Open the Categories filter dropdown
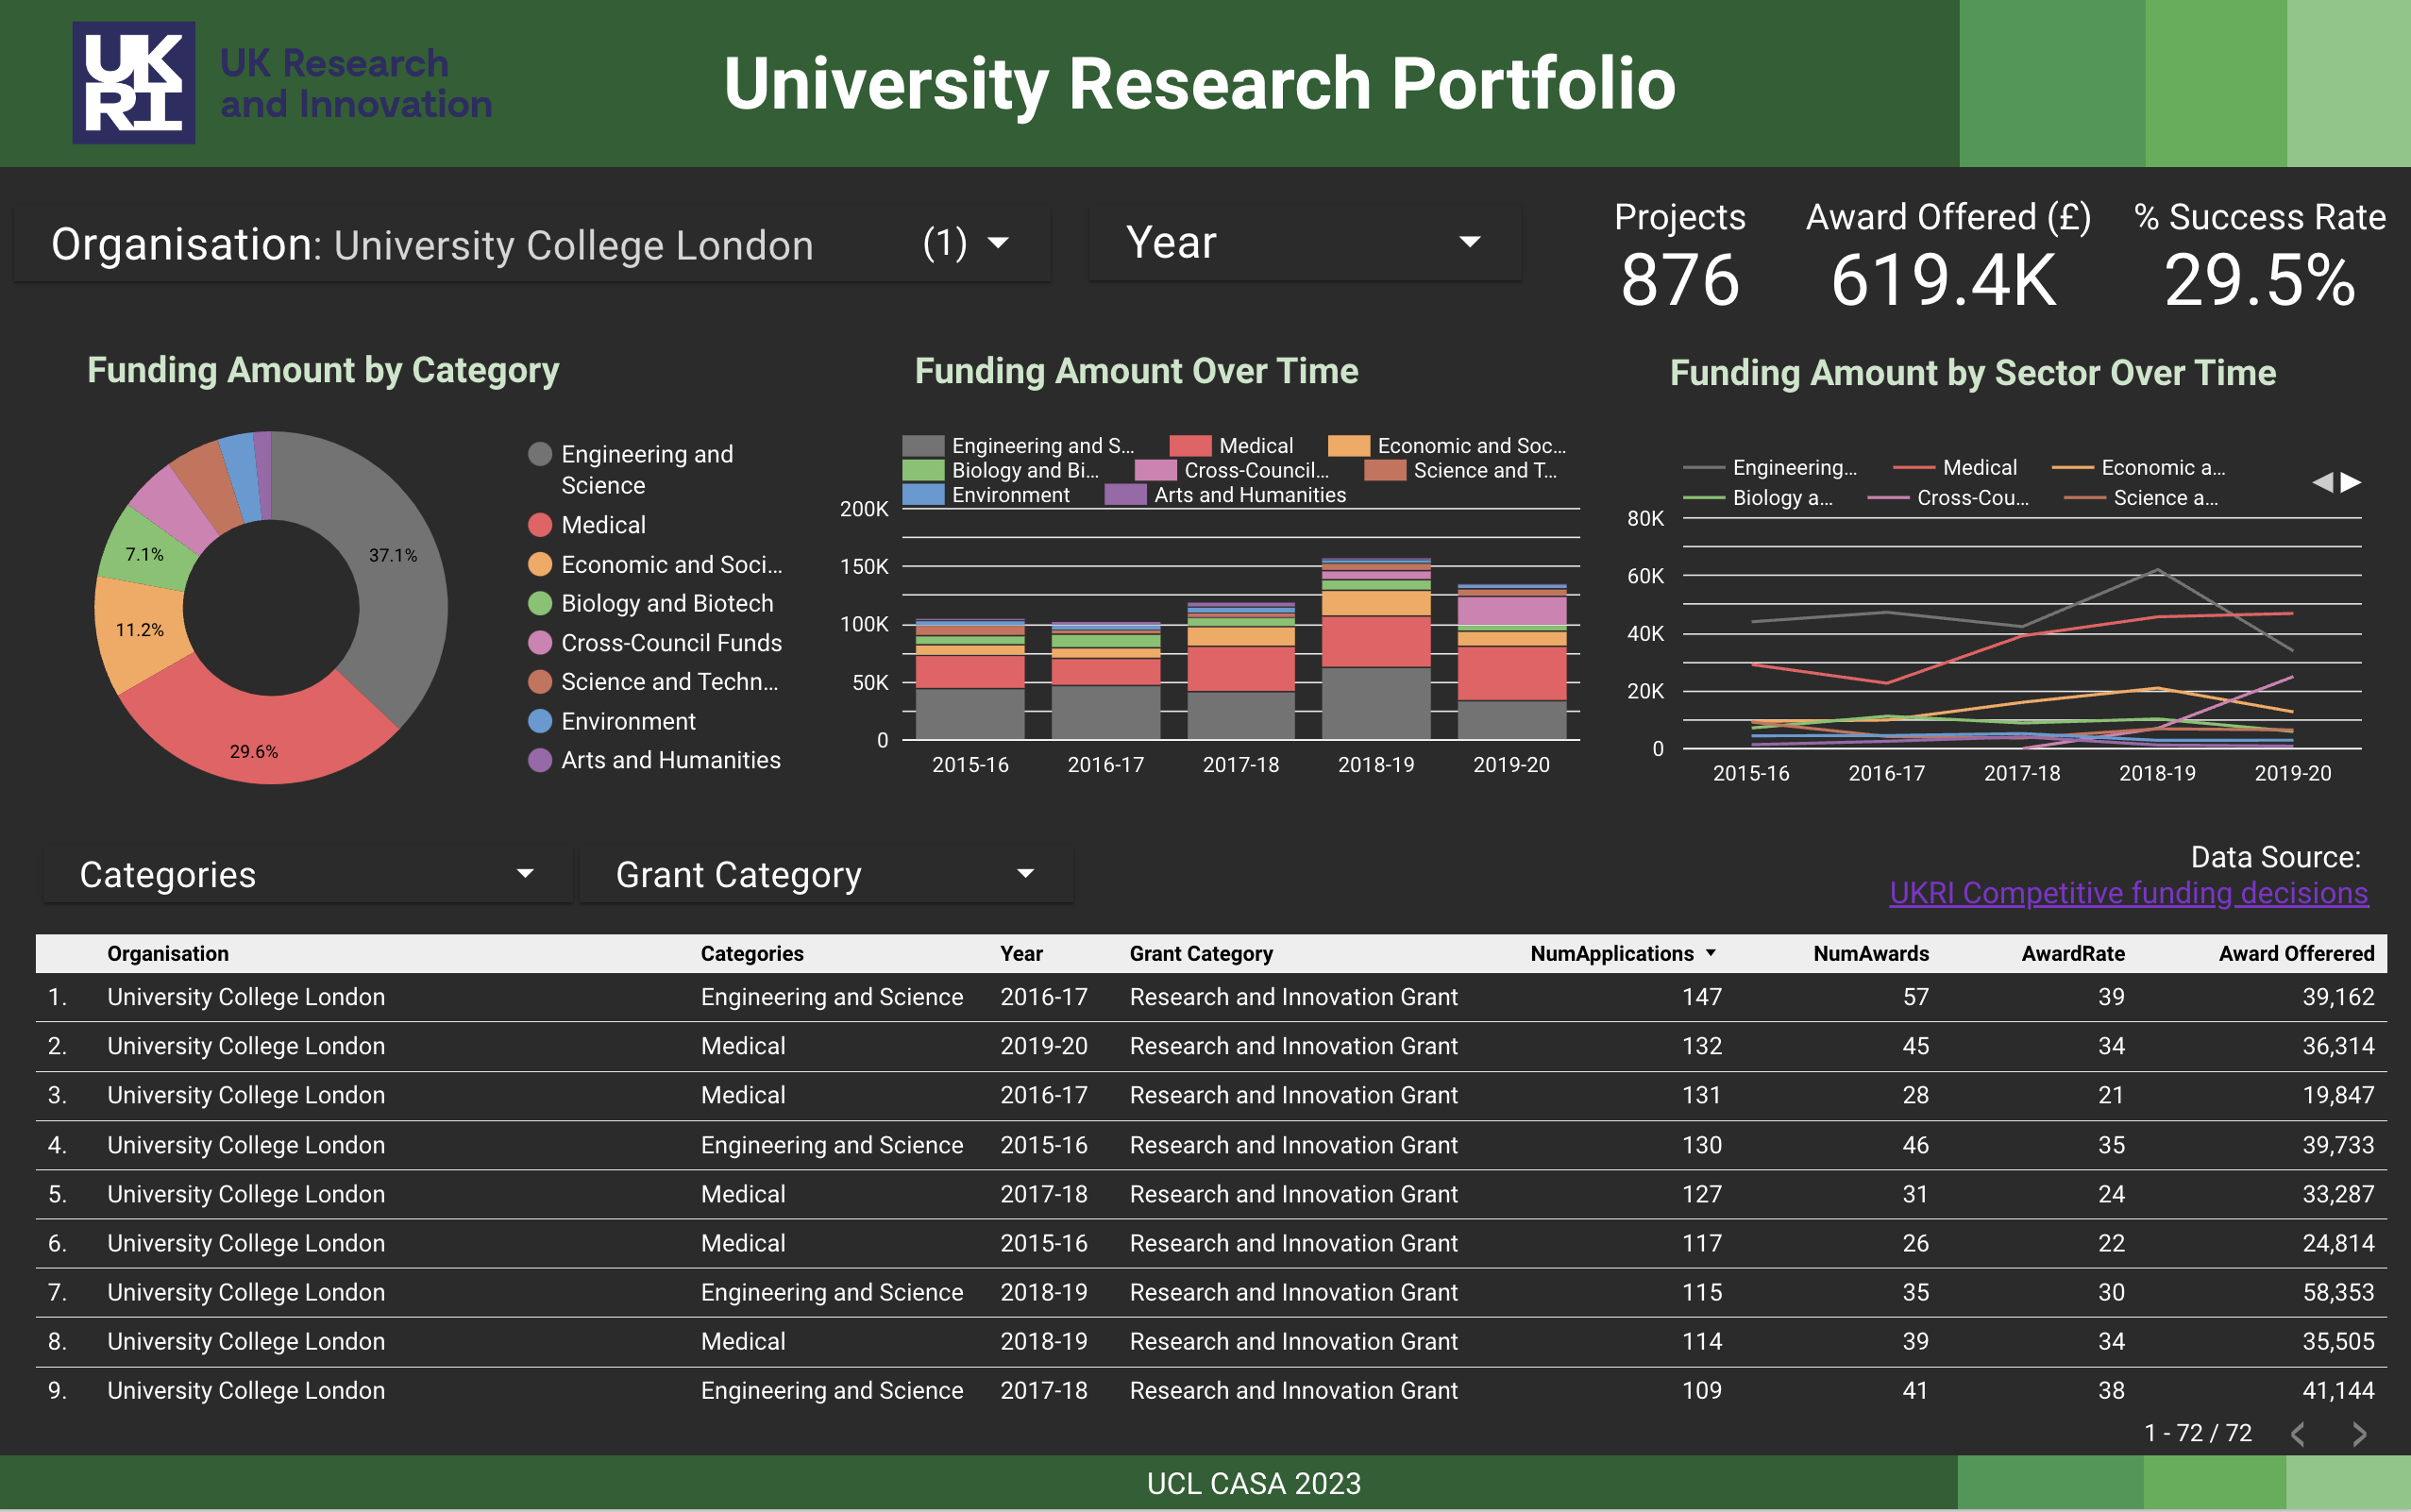2411x1512 pixels. [x=307, y=875]
